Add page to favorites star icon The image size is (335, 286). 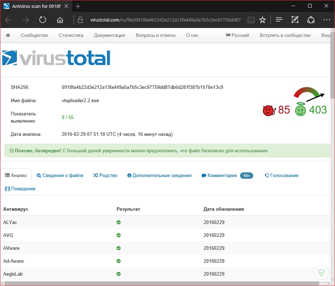(262, 20)
